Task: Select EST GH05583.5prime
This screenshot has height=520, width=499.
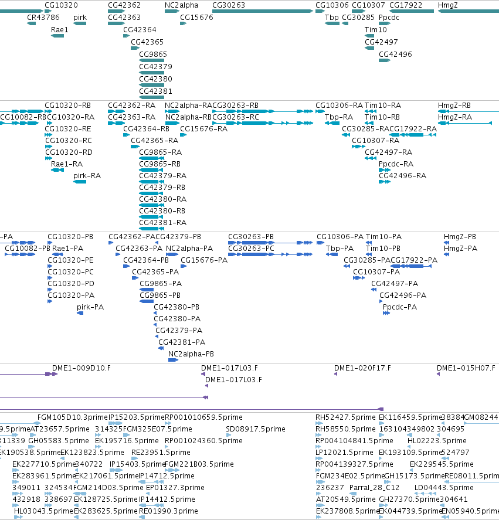Action: [x=59, y=440]
